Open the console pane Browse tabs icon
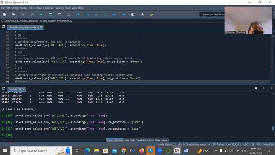The image size is (275, 155). (x=3, y=88)
